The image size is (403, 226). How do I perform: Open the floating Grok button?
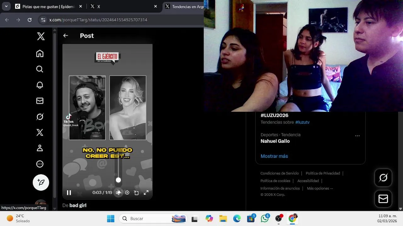pos(383,178)
